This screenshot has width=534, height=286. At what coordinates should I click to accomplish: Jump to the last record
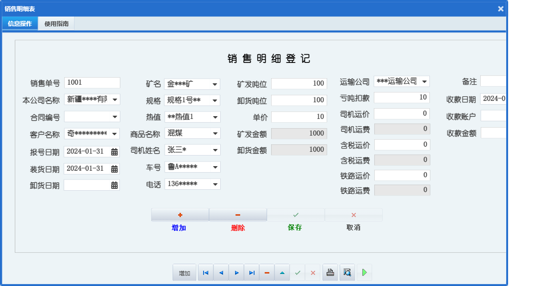coord(251,273)
